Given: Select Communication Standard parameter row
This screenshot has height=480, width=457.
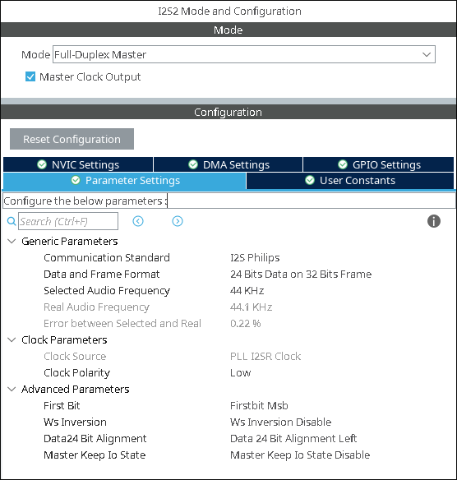Looking at the screenshot, I should coord(107,258).
